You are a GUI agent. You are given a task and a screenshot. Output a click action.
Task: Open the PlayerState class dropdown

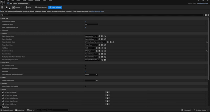pos(91,45)
